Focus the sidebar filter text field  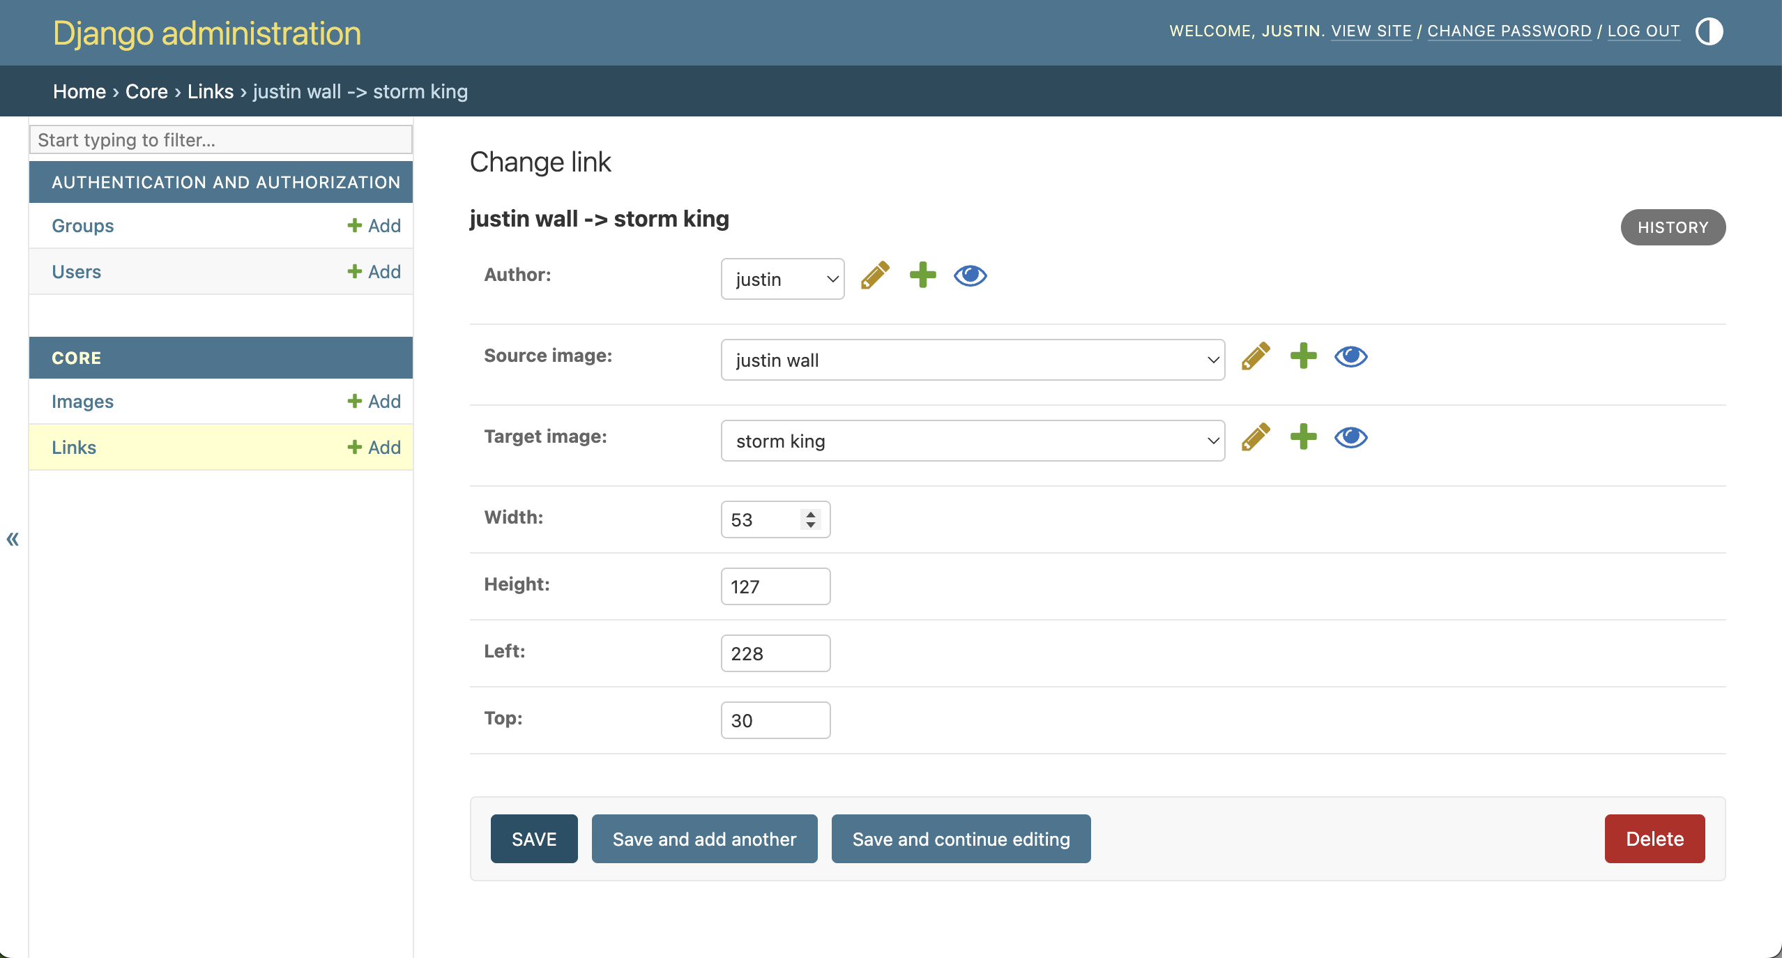pyautogui.click(x=220, y=140)
